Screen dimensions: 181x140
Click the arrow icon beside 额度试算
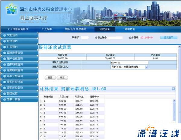click(4, 93)
